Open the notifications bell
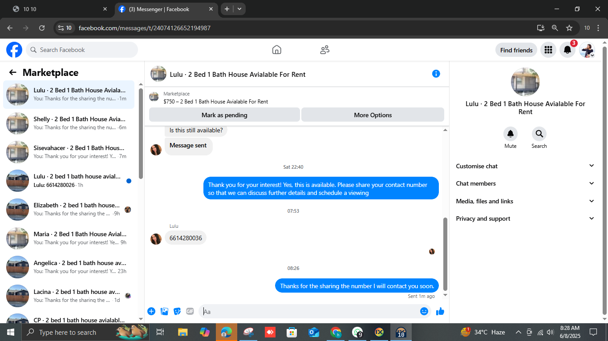This screenshot has height=341, width=608. click(567, 50)
